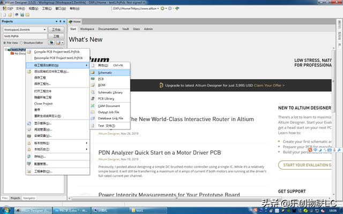Click the 工程 project button

point(56,36)
